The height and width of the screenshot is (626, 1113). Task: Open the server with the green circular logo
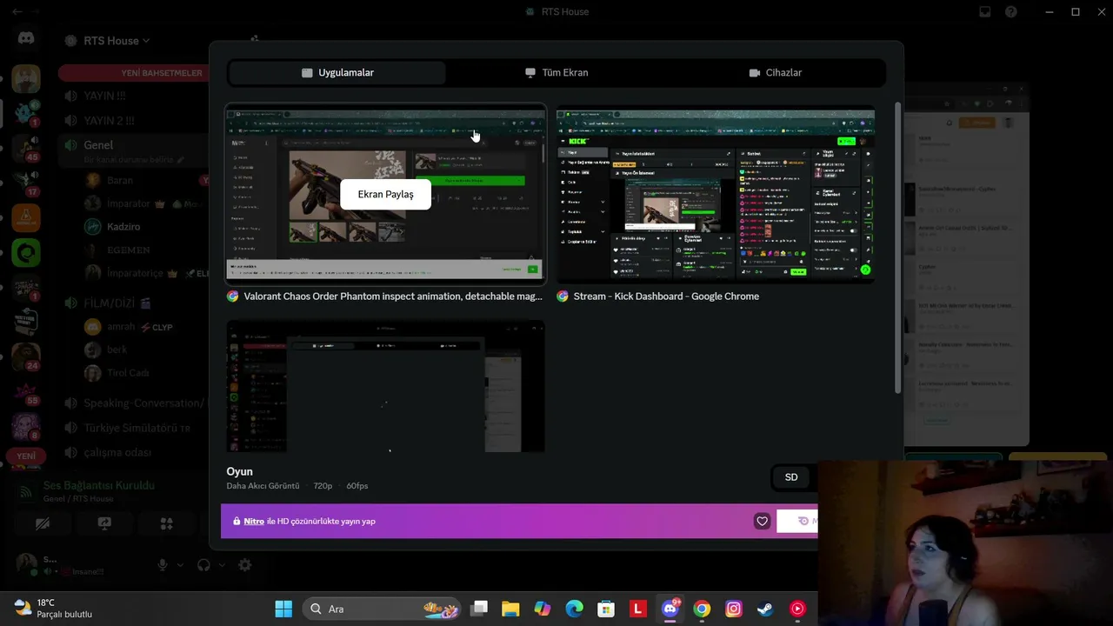coord(26,252)
